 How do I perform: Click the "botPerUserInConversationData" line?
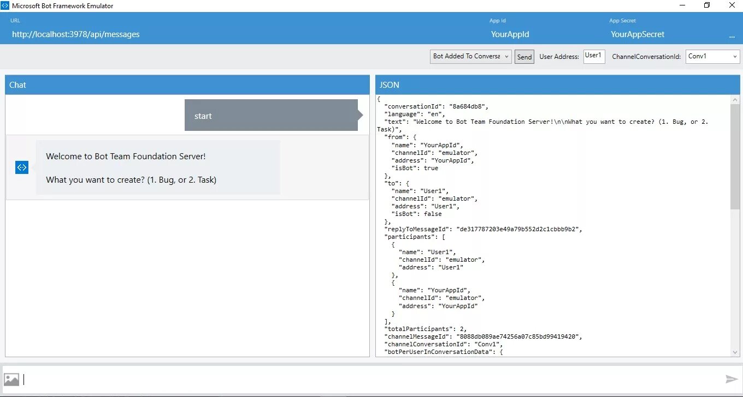coord(444,352)
